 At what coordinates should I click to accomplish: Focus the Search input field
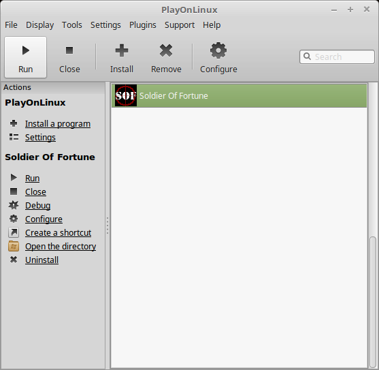tap(337, 57)
